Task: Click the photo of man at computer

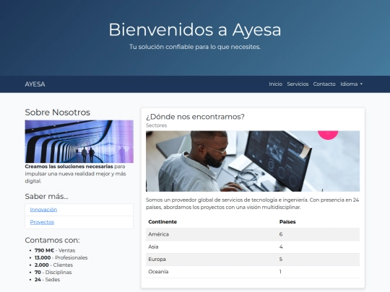Action: (x=253, y=162)
